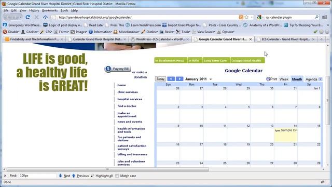
Task: Open the Information developer toolbar menu
Action: point(100,32)
